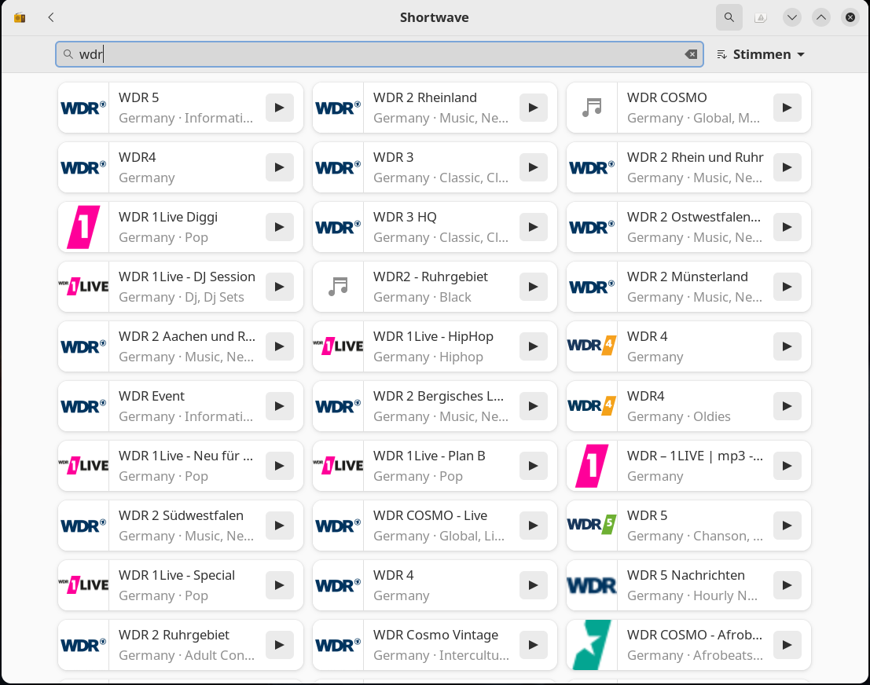The image size is (870, 685).
Task: Play the WDR 5 Nachrichten station
Action: tap(787, 585)
